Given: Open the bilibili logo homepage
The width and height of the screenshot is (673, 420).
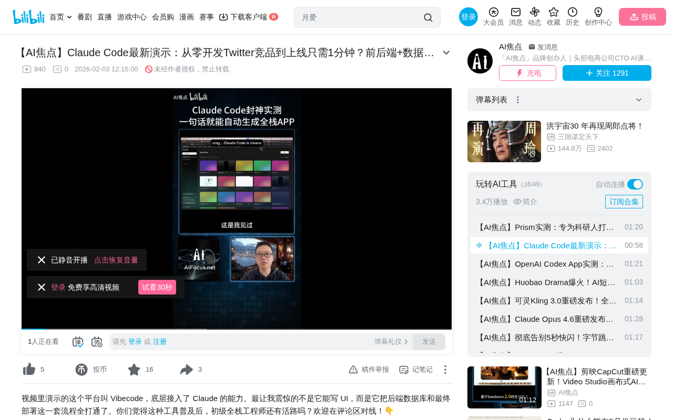Looking at the screenshot, I should click(28, 17).
